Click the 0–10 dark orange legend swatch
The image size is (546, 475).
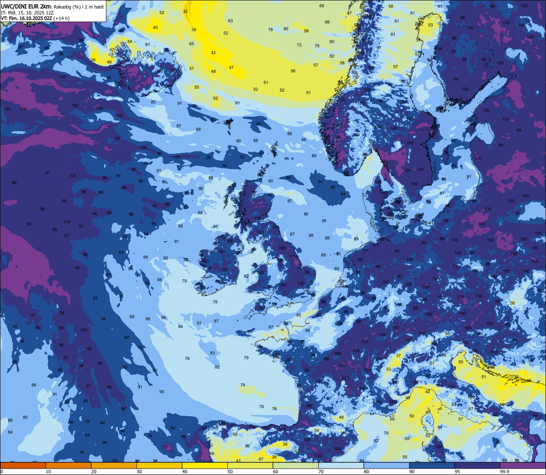pyautogui.click(x=23, y=465)
